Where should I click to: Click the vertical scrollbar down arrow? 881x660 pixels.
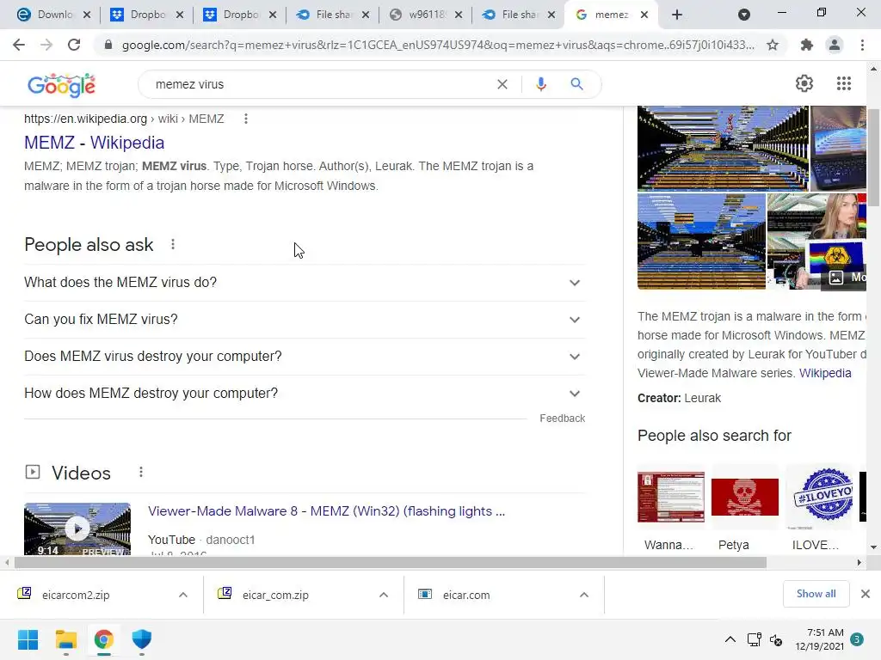pos(873,547)
